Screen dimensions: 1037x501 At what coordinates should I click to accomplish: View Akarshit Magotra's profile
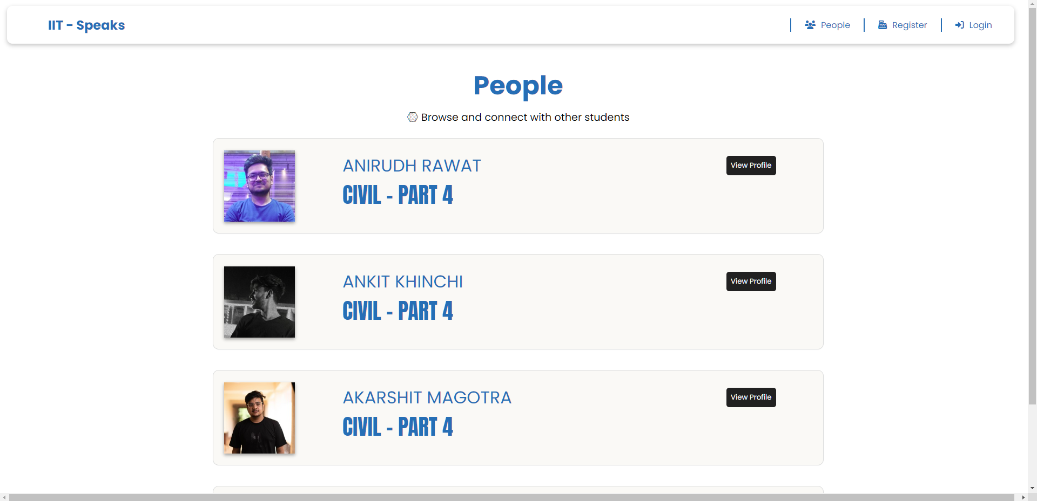coord(750,397)
